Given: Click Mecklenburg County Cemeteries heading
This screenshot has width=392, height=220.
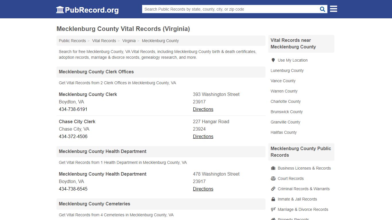Looking at the screenshot, I should [94, 204].
